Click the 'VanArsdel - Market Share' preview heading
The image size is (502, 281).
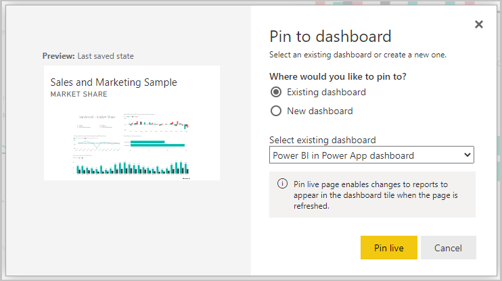[x=97, y=117]
